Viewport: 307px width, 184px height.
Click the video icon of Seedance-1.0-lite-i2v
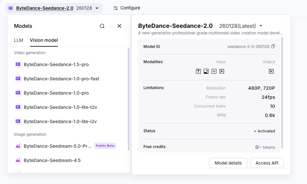point(18,121)
